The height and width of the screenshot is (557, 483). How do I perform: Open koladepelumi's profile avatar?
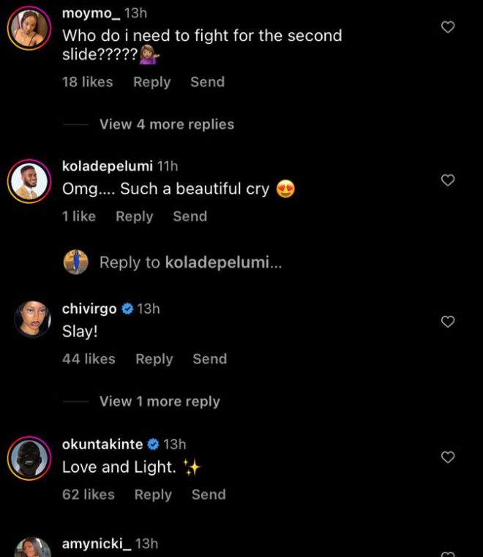pos(29,181)
